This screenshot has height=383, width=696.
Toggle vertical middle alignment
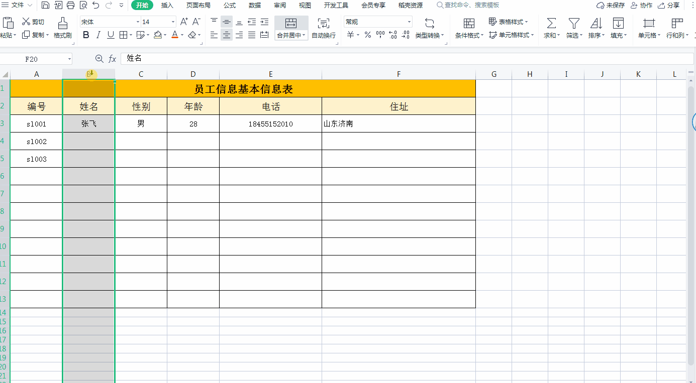(227, 22)
